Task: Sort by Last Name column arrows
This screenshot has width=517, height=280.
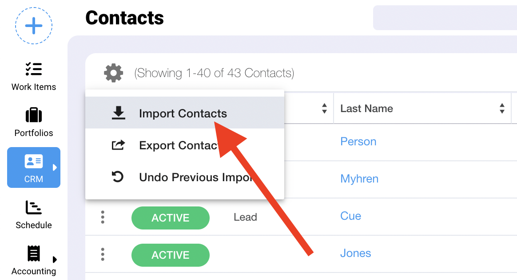Action: pos(502,109)
